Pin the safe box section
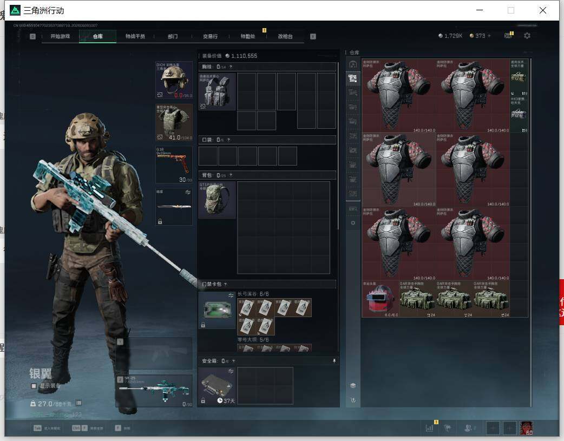 click(334, 361)
